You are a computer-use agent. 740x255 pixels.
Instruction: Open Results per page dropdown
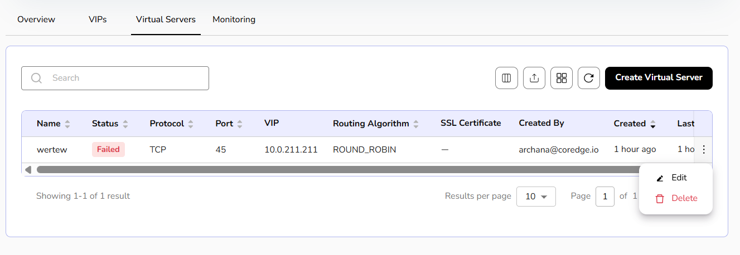tap(536, 197)
